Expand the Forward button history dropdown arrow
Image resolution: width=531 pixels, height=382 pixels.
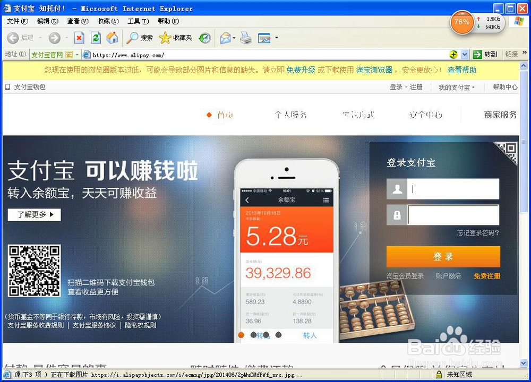coord(67,38)
